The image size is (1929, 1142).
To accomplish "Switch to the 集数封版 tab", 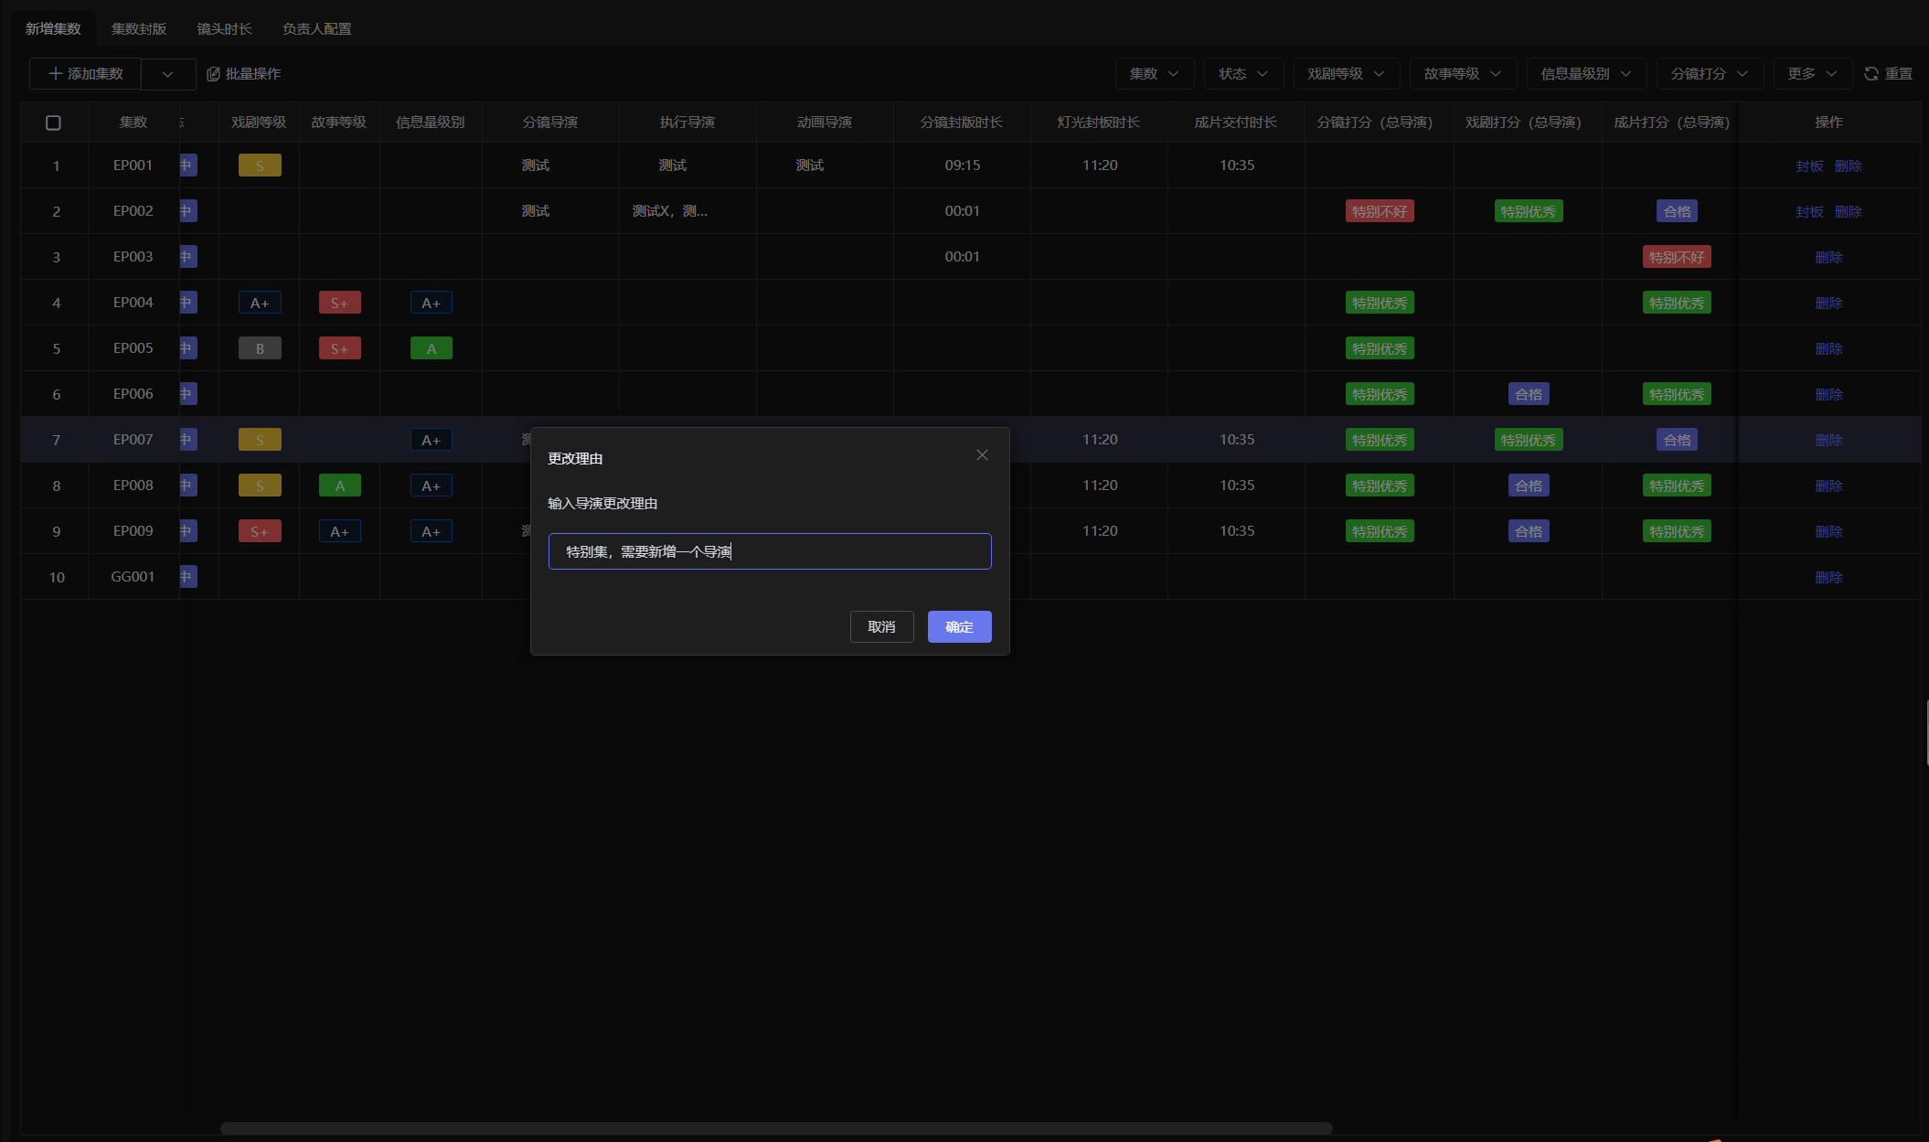I will tap(139, 29).
